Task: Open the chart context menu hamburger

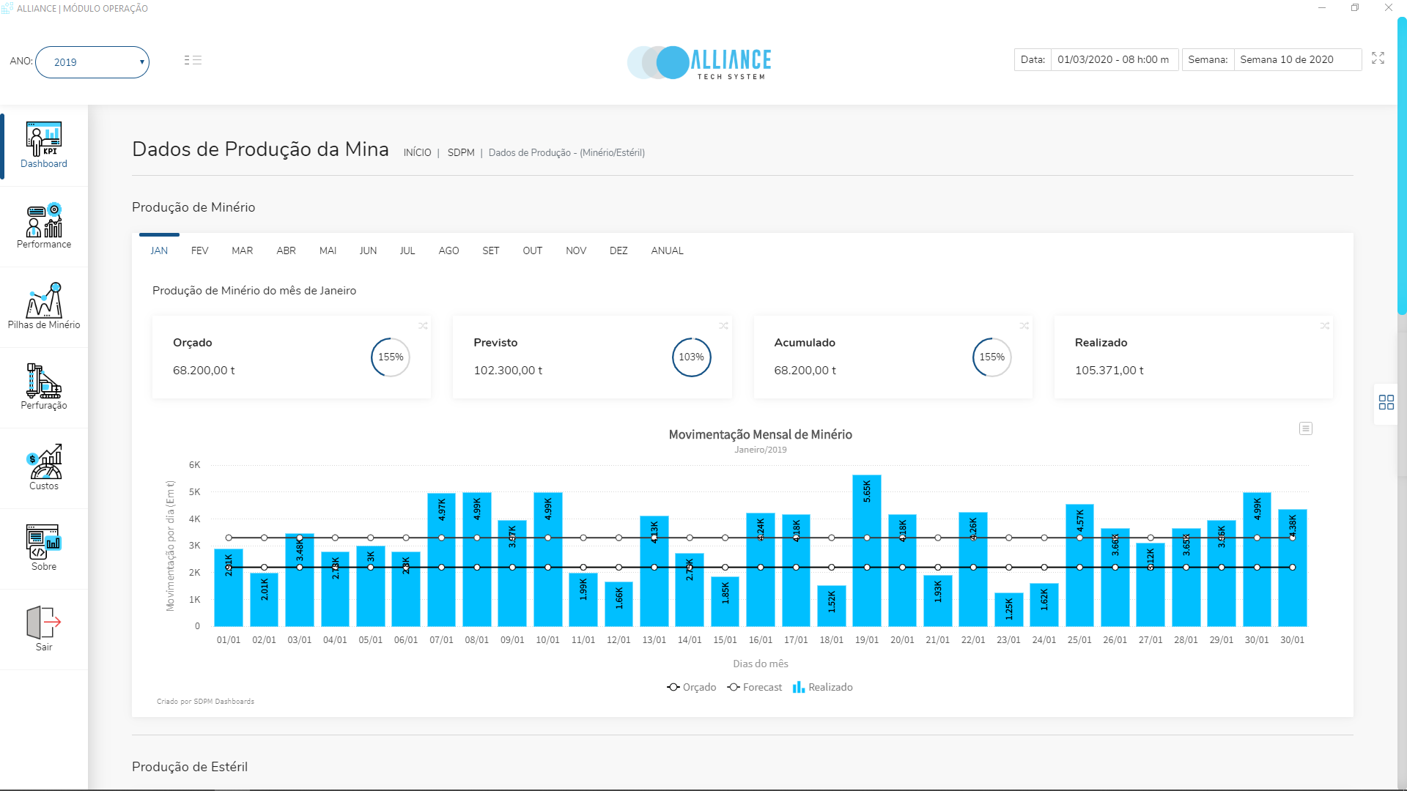Action: pos(1305,428)
